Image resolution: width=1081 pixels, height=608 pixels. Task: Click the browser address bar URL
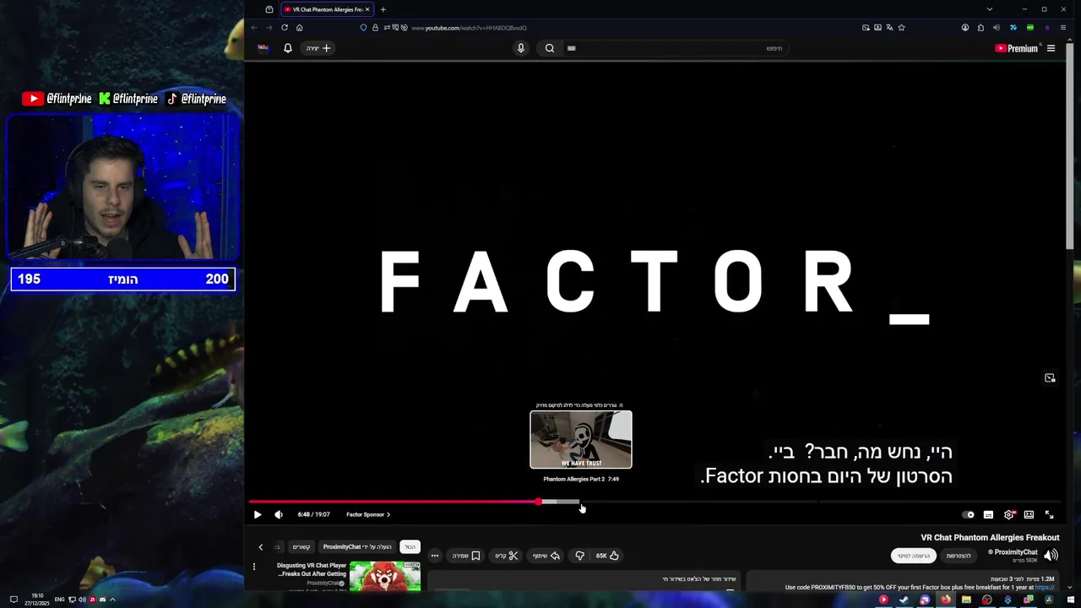[x=469, y=28]
